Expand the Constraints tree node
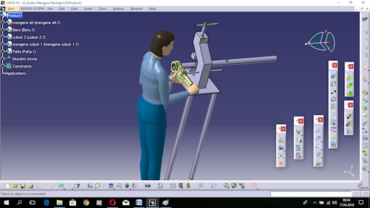This screenshot has width=370, height=208. [3, 66]
